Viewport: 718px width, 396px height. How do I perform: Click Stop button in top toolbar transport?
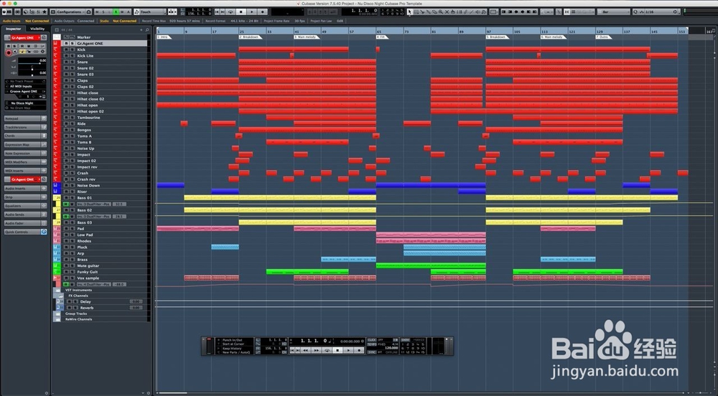click(241, 12)
